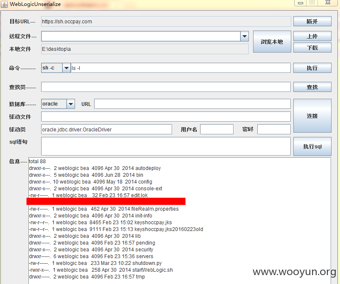Click the lib directory output line

85,236
